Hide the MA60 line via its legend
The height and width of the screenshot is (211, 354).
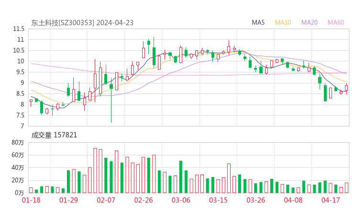[336, 23]
